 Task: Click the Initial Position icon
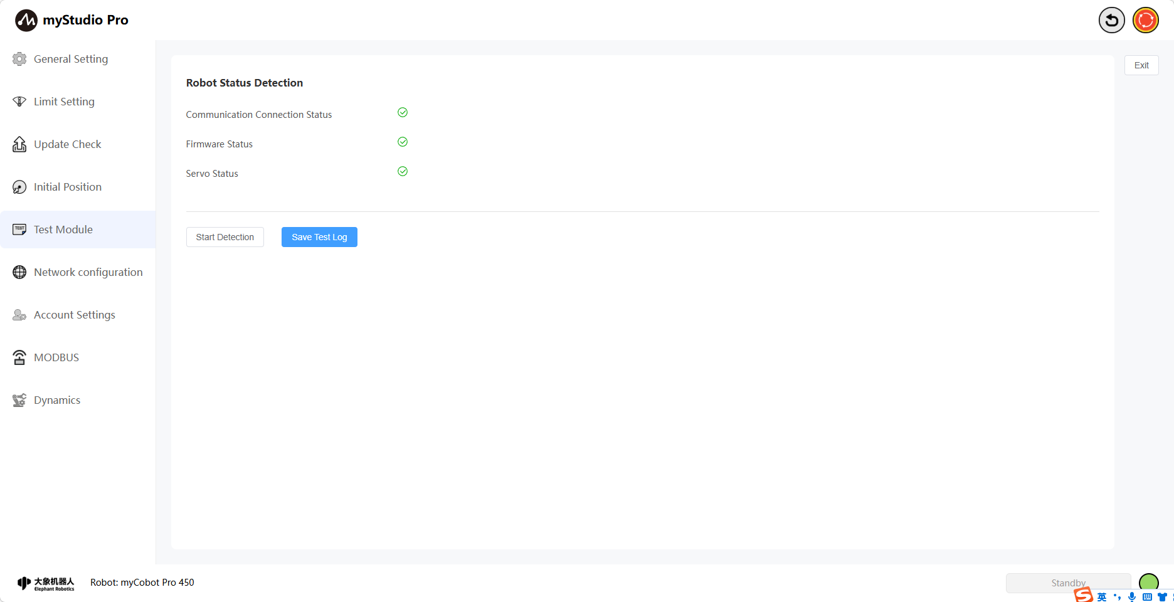tap(19, 187)
